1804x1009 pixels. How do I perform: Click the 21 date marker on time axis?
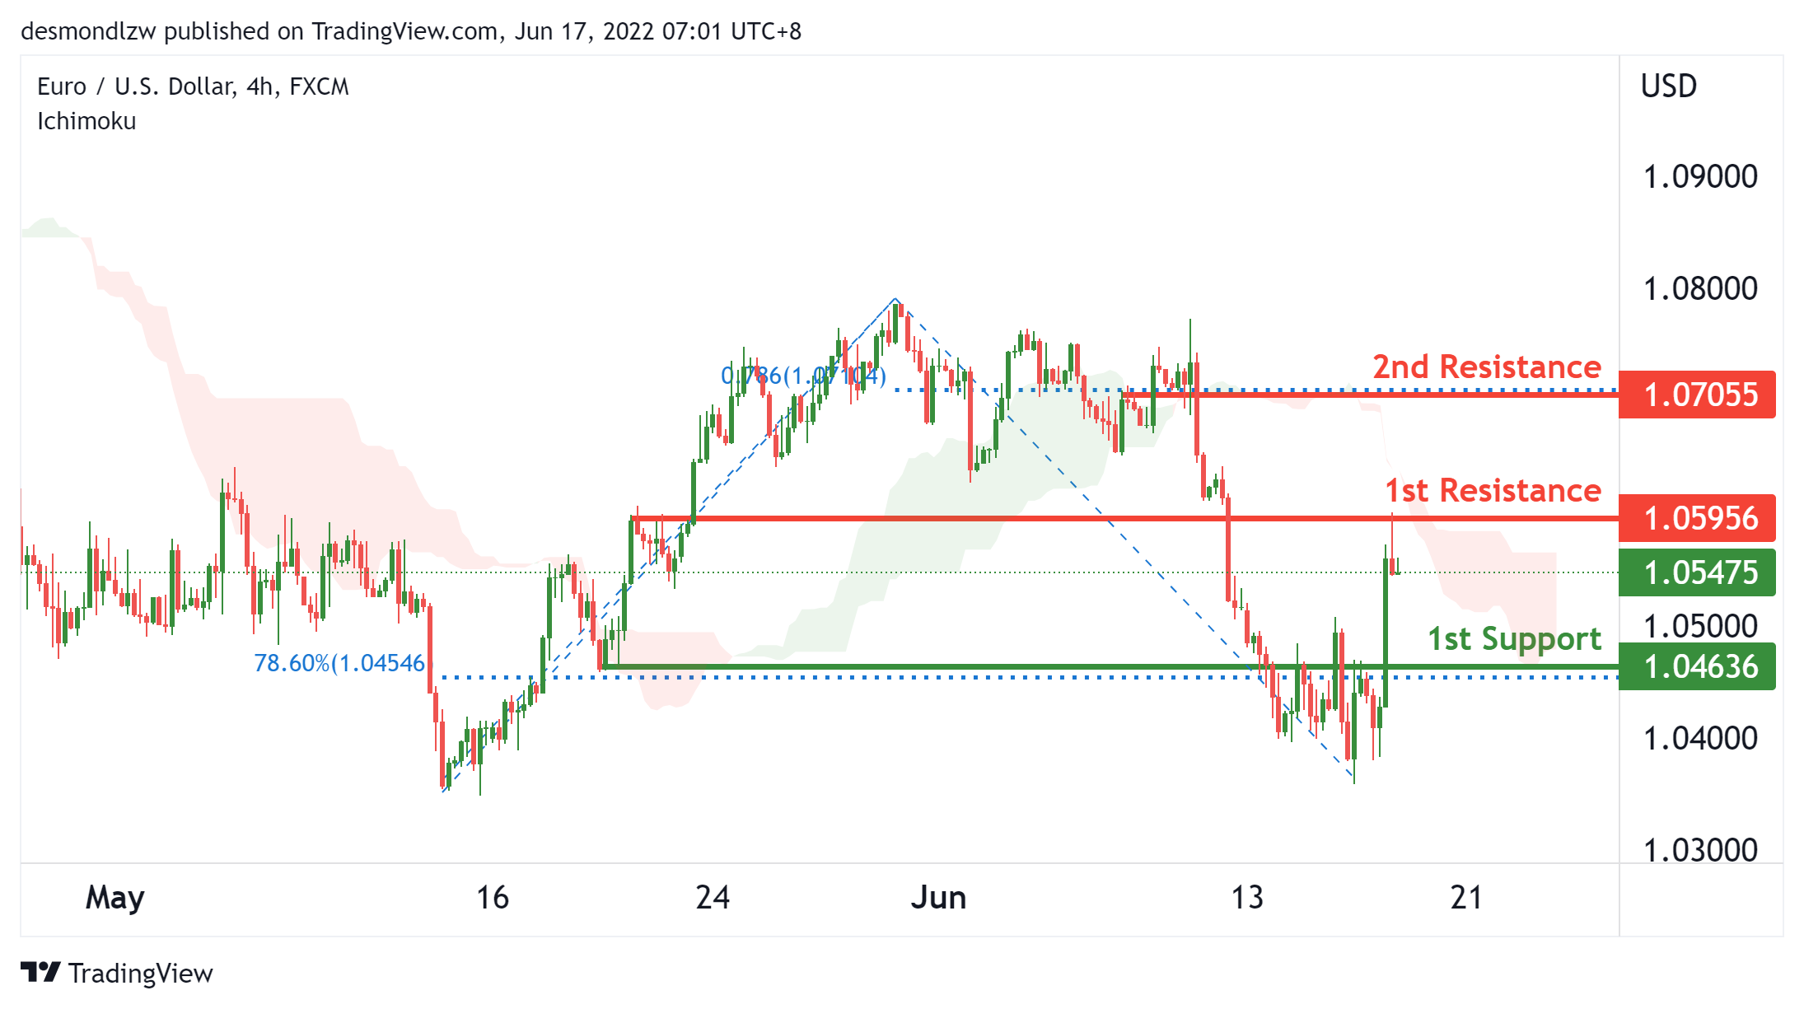point(1466,897)
